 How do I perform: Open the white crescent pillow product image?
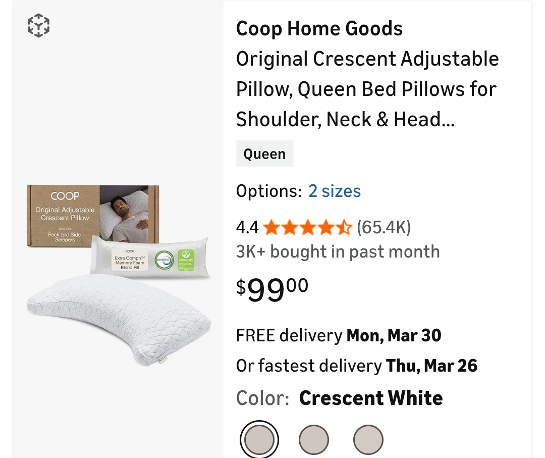pos(119,318)
